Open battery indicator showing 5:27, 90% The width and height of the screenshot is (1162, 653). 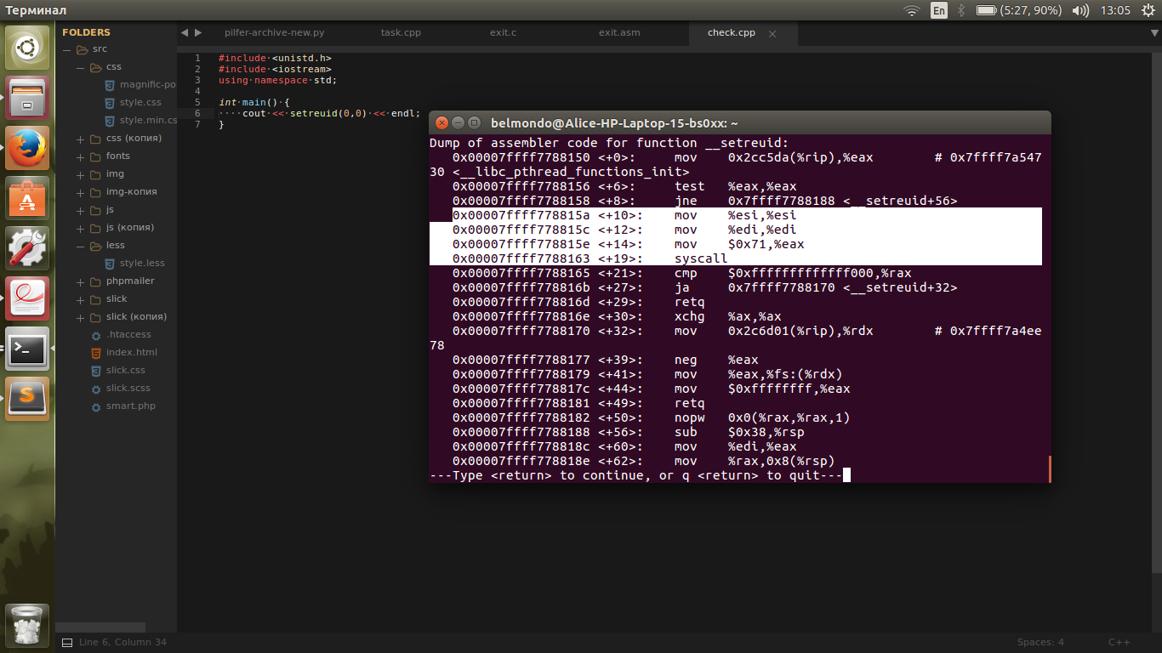pos(1019,10)
